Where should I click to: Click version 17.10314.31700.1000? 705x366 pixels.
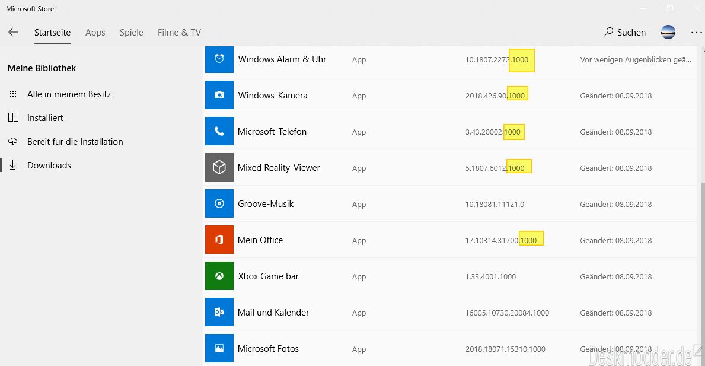pos(501,241)
